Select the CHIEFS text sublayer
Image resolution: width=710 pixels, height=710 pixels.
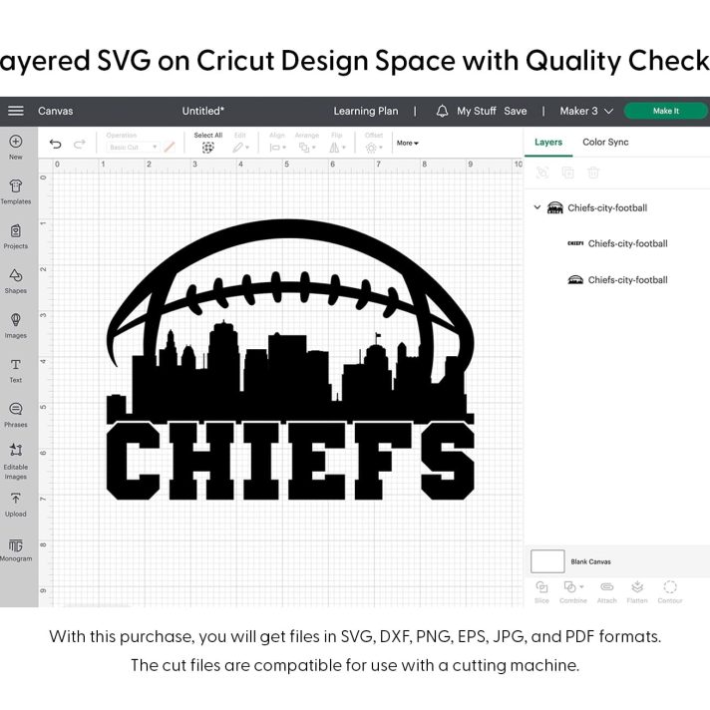point(617,243)
